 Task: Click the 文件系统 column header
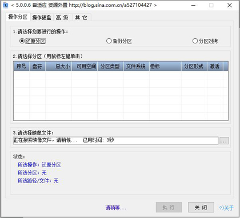[136, 66]
